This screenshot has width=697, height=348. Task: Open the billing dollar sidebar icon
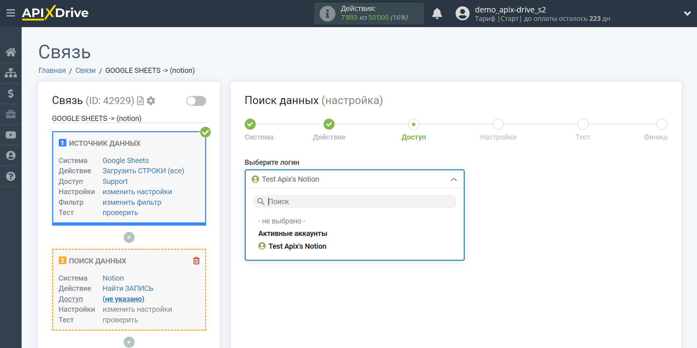pyautogui.click(x=11, y=93)
